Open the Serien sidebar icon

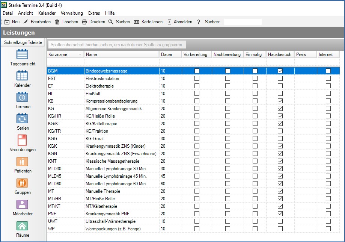(23, 119)
